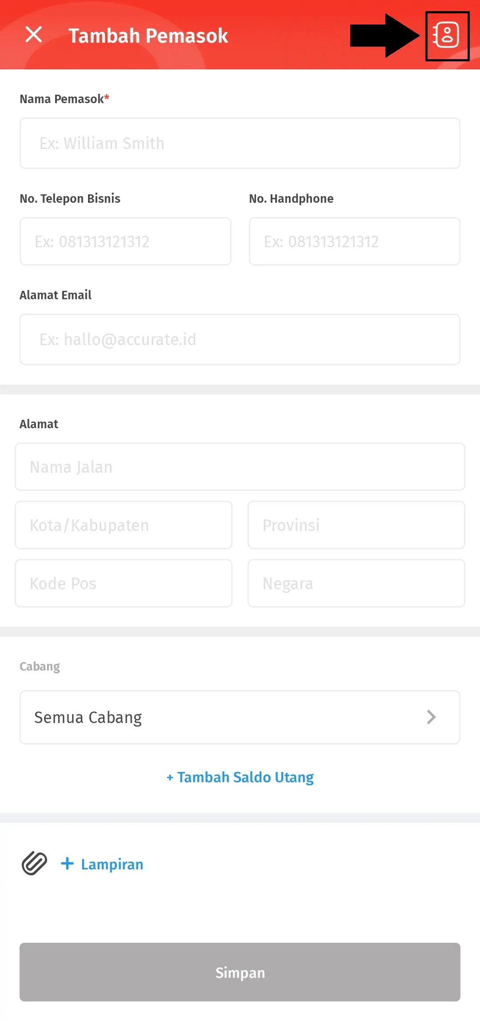Tap the Provinsi input box
The width and height of the screenshot is (480, 1021).
coord(356,525)
